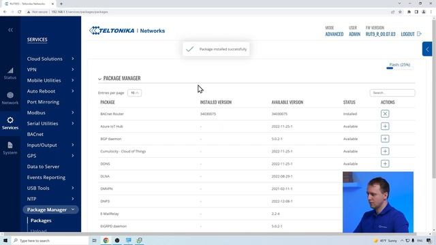Open the Data to Server menu item
Screen dimensions: 436x245
coord(43,166)
